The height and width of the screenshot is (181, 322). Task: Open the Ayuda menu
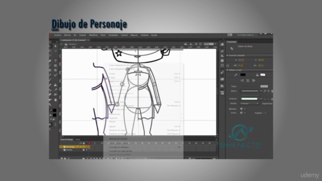[x=154, y=35]
